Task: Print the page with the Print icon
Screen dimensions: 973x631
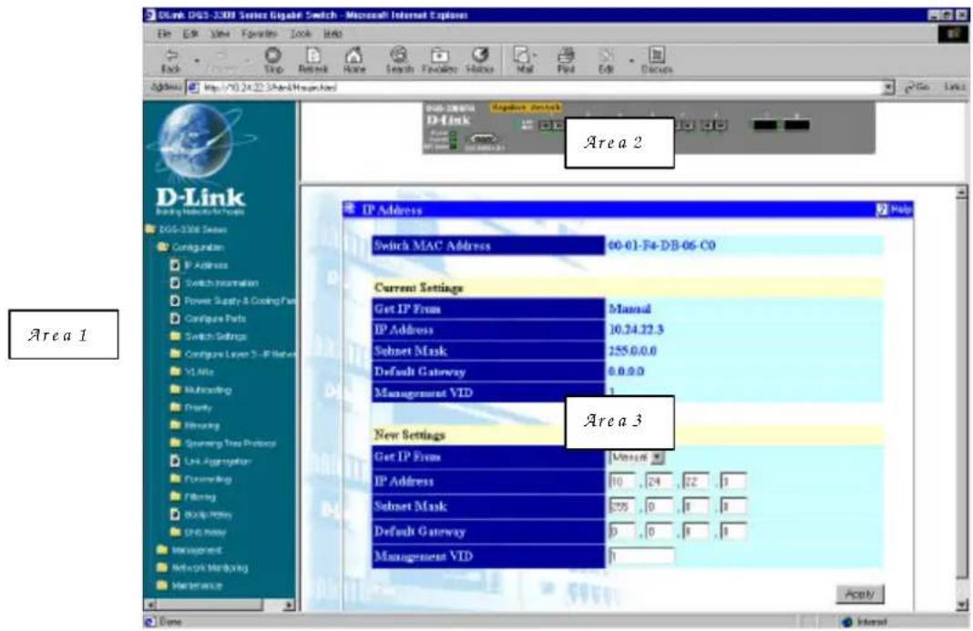Action: coord(566,61)
